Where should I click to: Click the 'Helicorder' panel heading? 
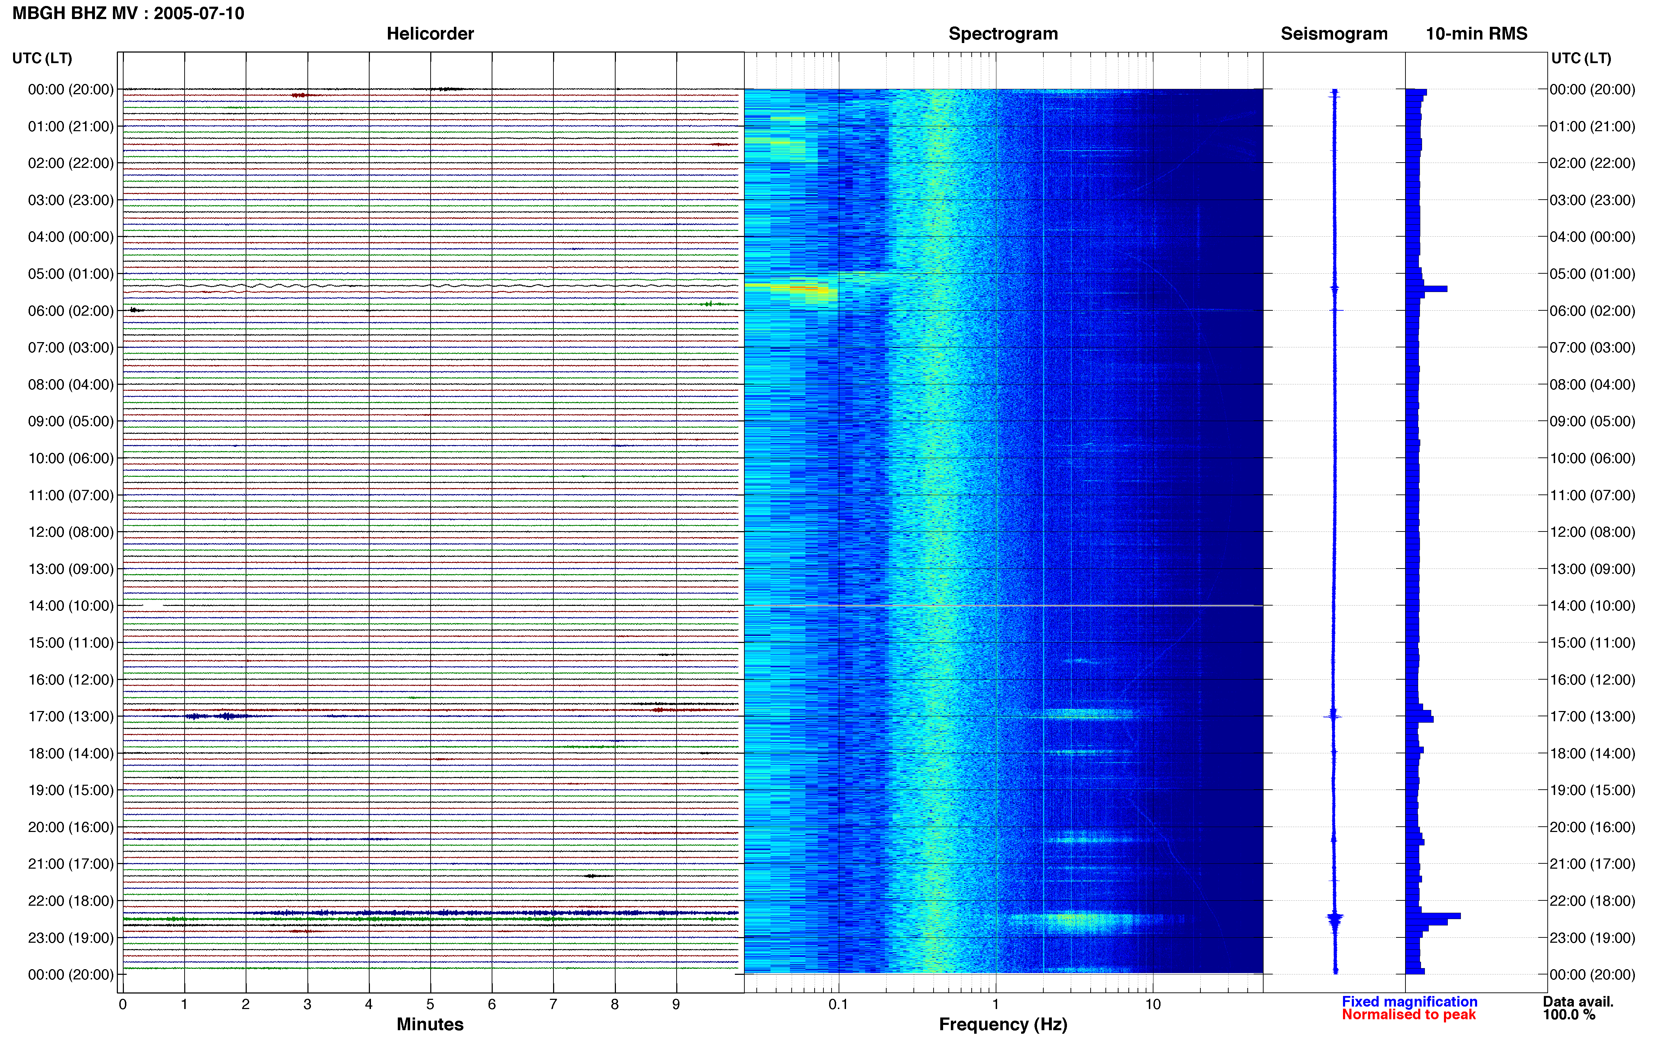pyautogui.click(x=430, y=33)
